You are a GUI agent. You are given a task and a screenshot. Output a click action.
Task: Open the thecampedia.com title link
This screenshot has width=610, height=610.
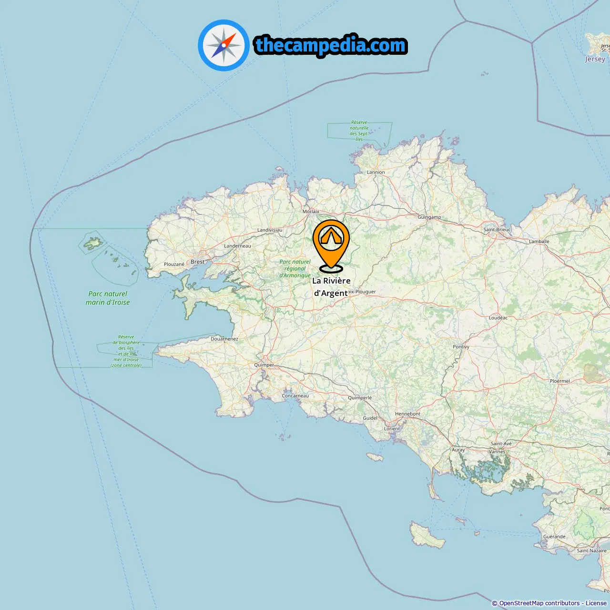(331, 45)
